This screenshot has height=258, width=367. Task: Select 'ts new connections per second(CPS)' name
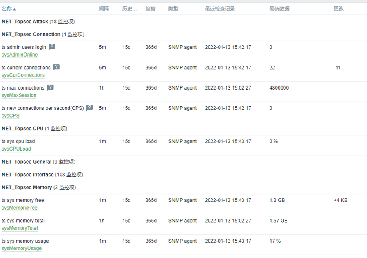coord(42,108)
